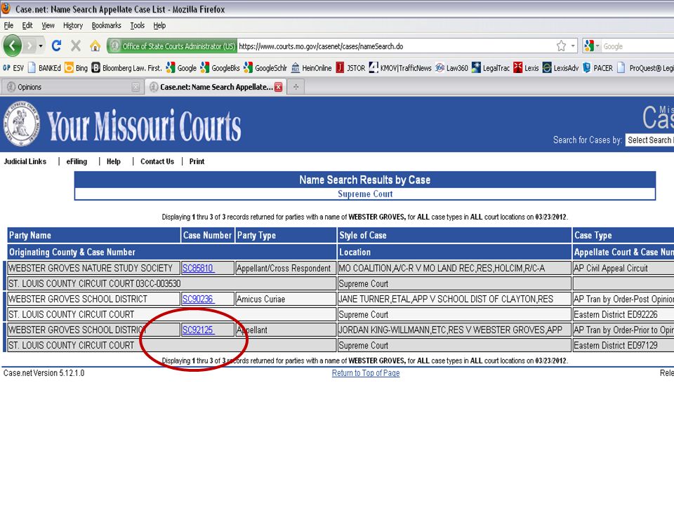Image resolution: width=674 pixels, height=505 pixels.
Task: Open the Bookmarks menu
Action: [106, 25]
